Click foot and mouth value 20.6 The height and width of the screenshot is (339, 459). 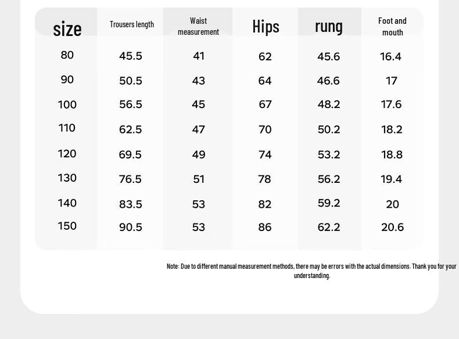pos(392,228)
